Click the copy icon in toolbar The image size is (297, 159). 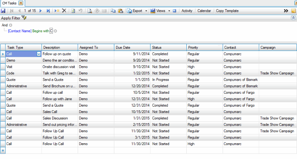(x=113, y=11)
